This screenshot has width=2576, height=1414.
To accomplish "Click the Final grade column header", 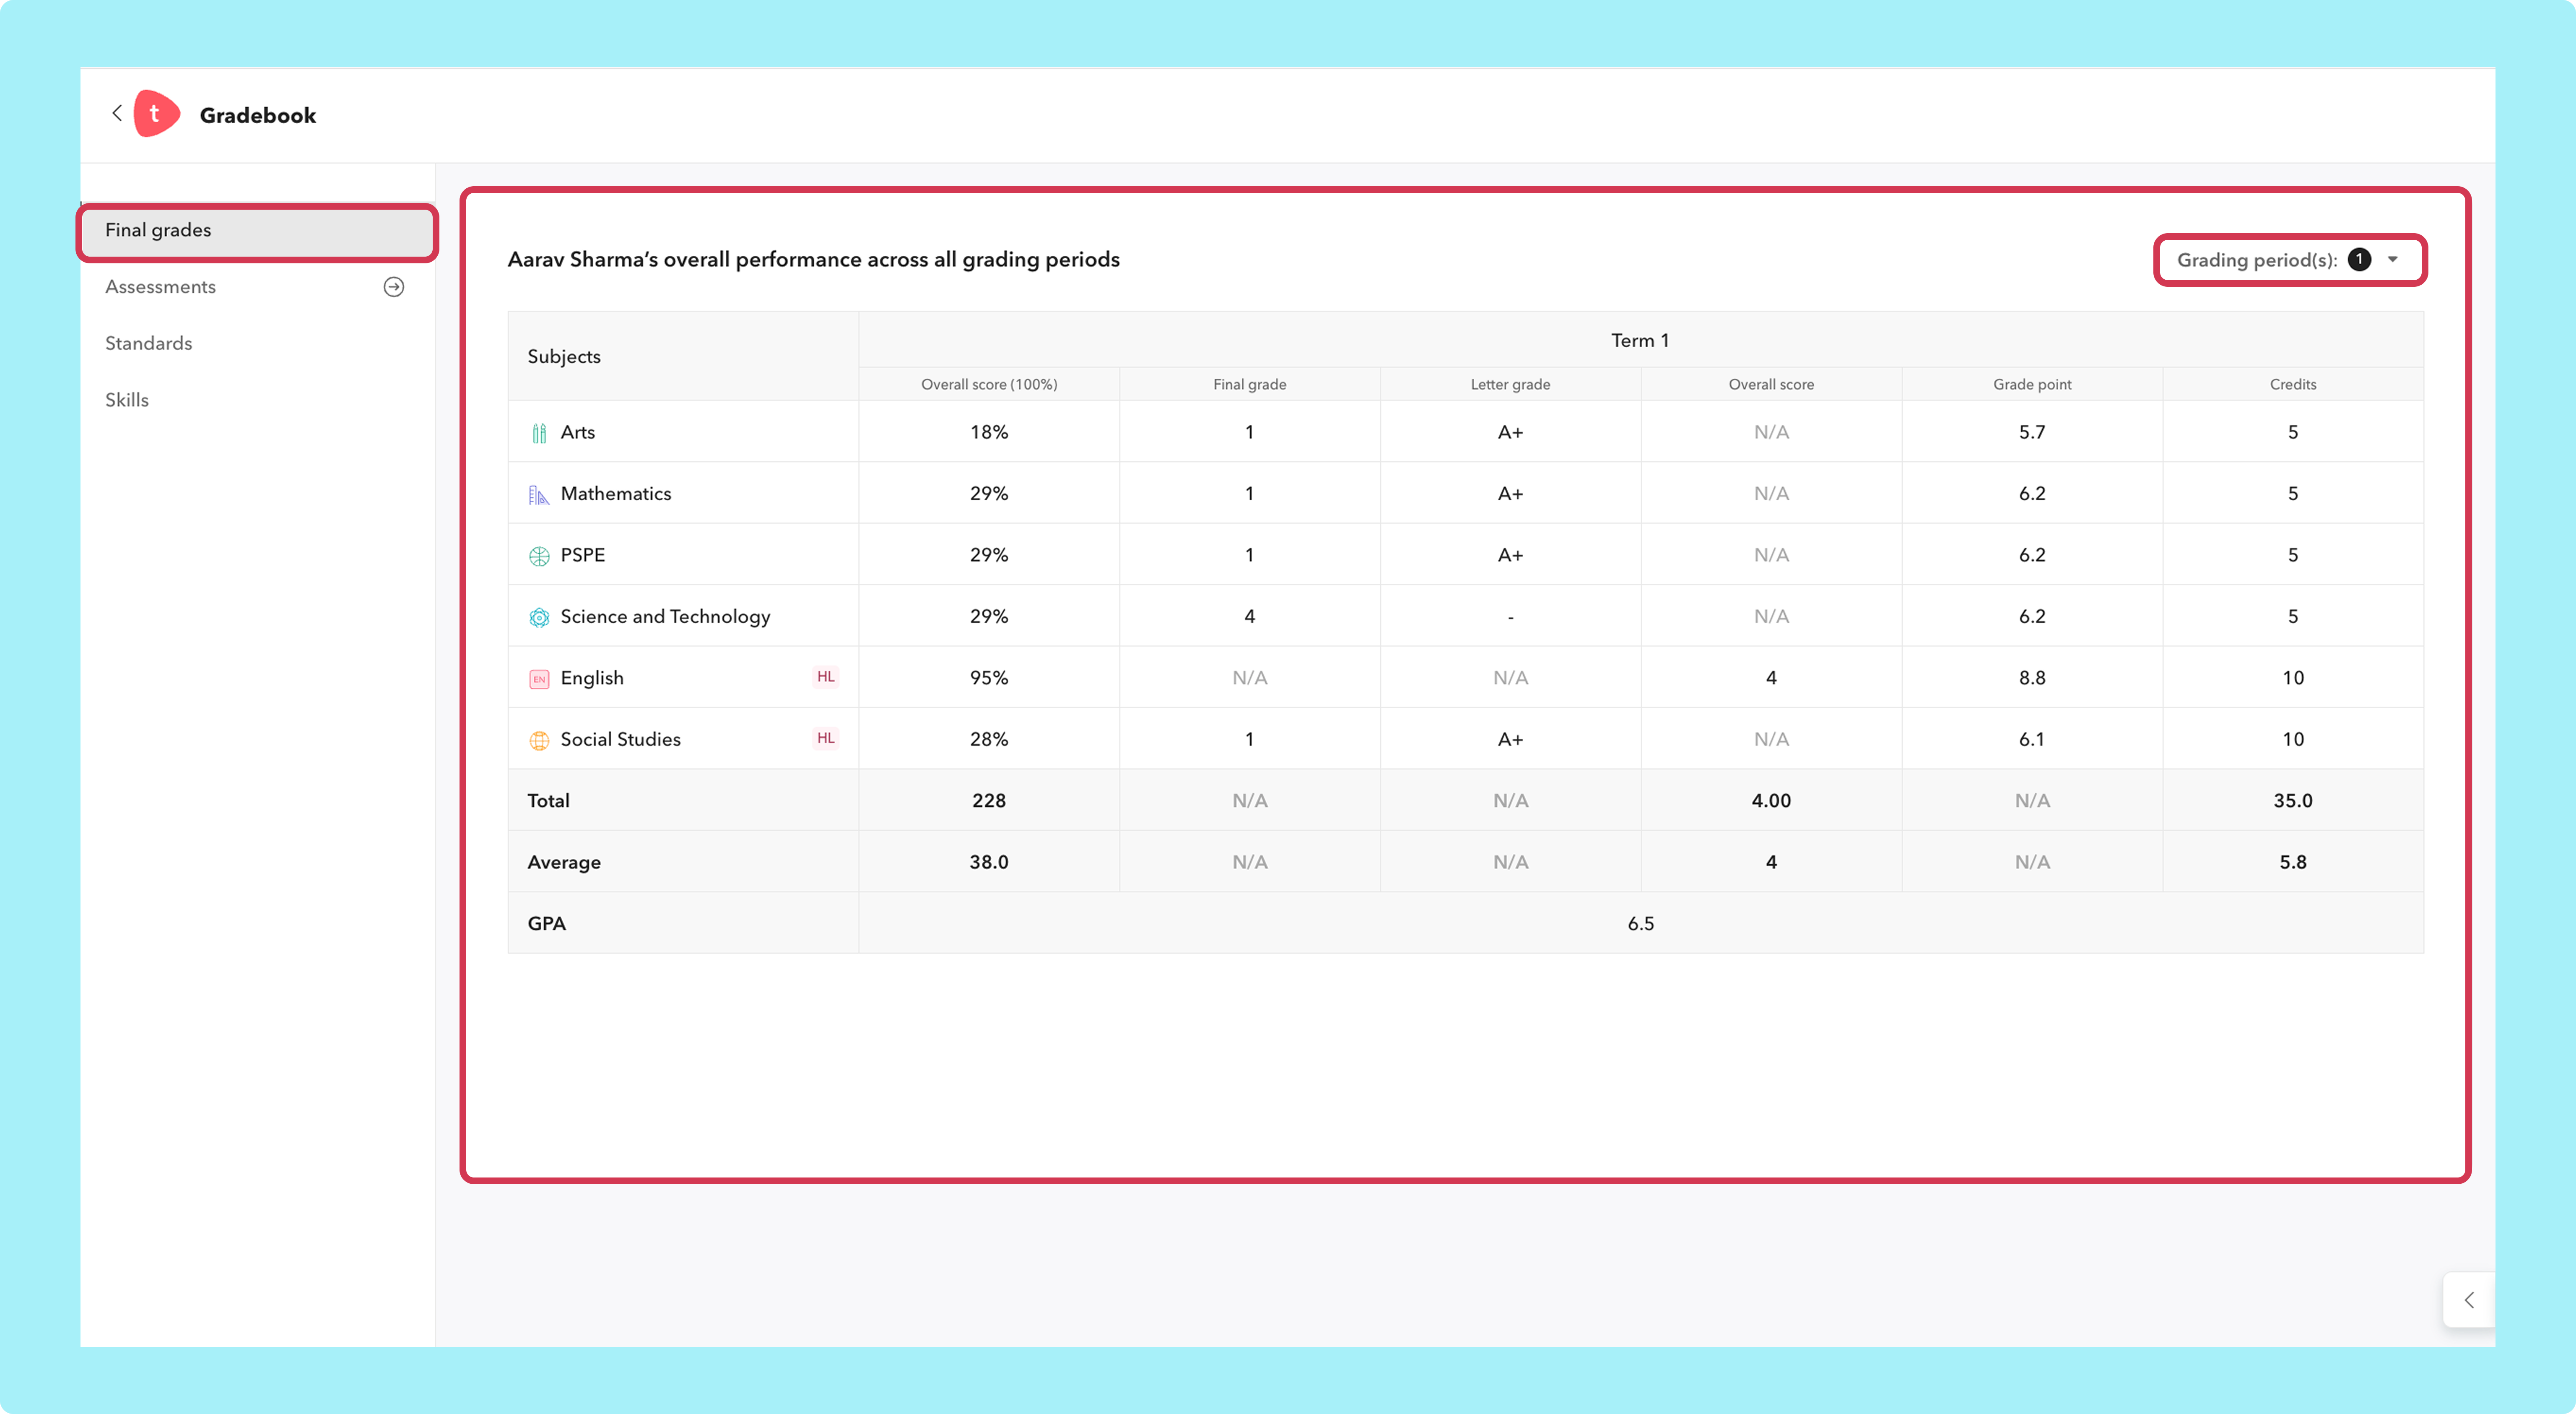I will pos(1249,384).
